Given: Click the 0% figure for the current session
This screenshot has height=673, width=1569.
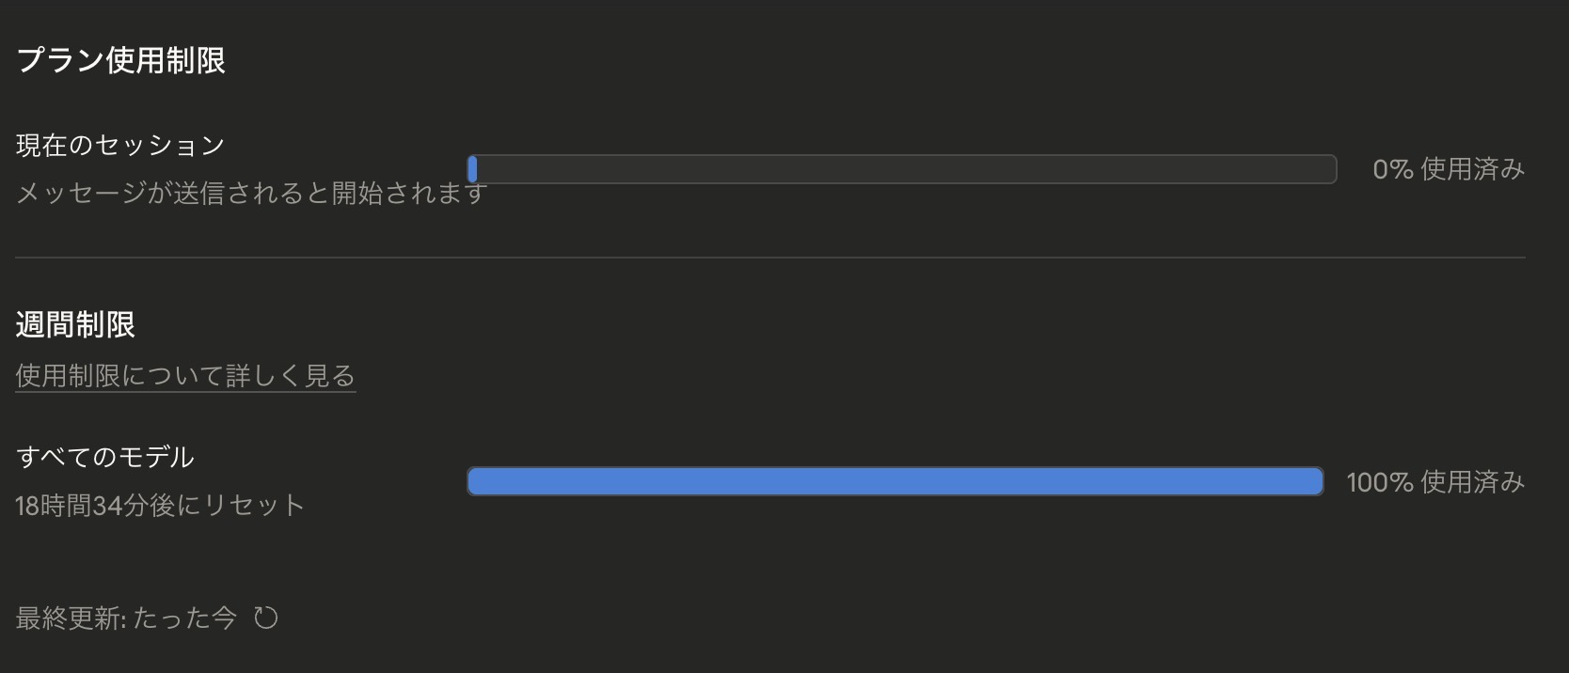Looking at the screenshot, I should (1392, 169).
